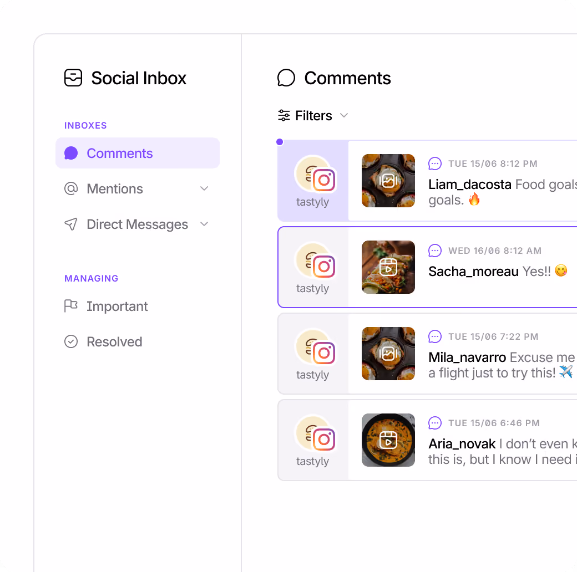Click the tastyly label under Liam_dacosta row avatar
The width and height of the screenshot is (577, 572).
pos(313,202)
